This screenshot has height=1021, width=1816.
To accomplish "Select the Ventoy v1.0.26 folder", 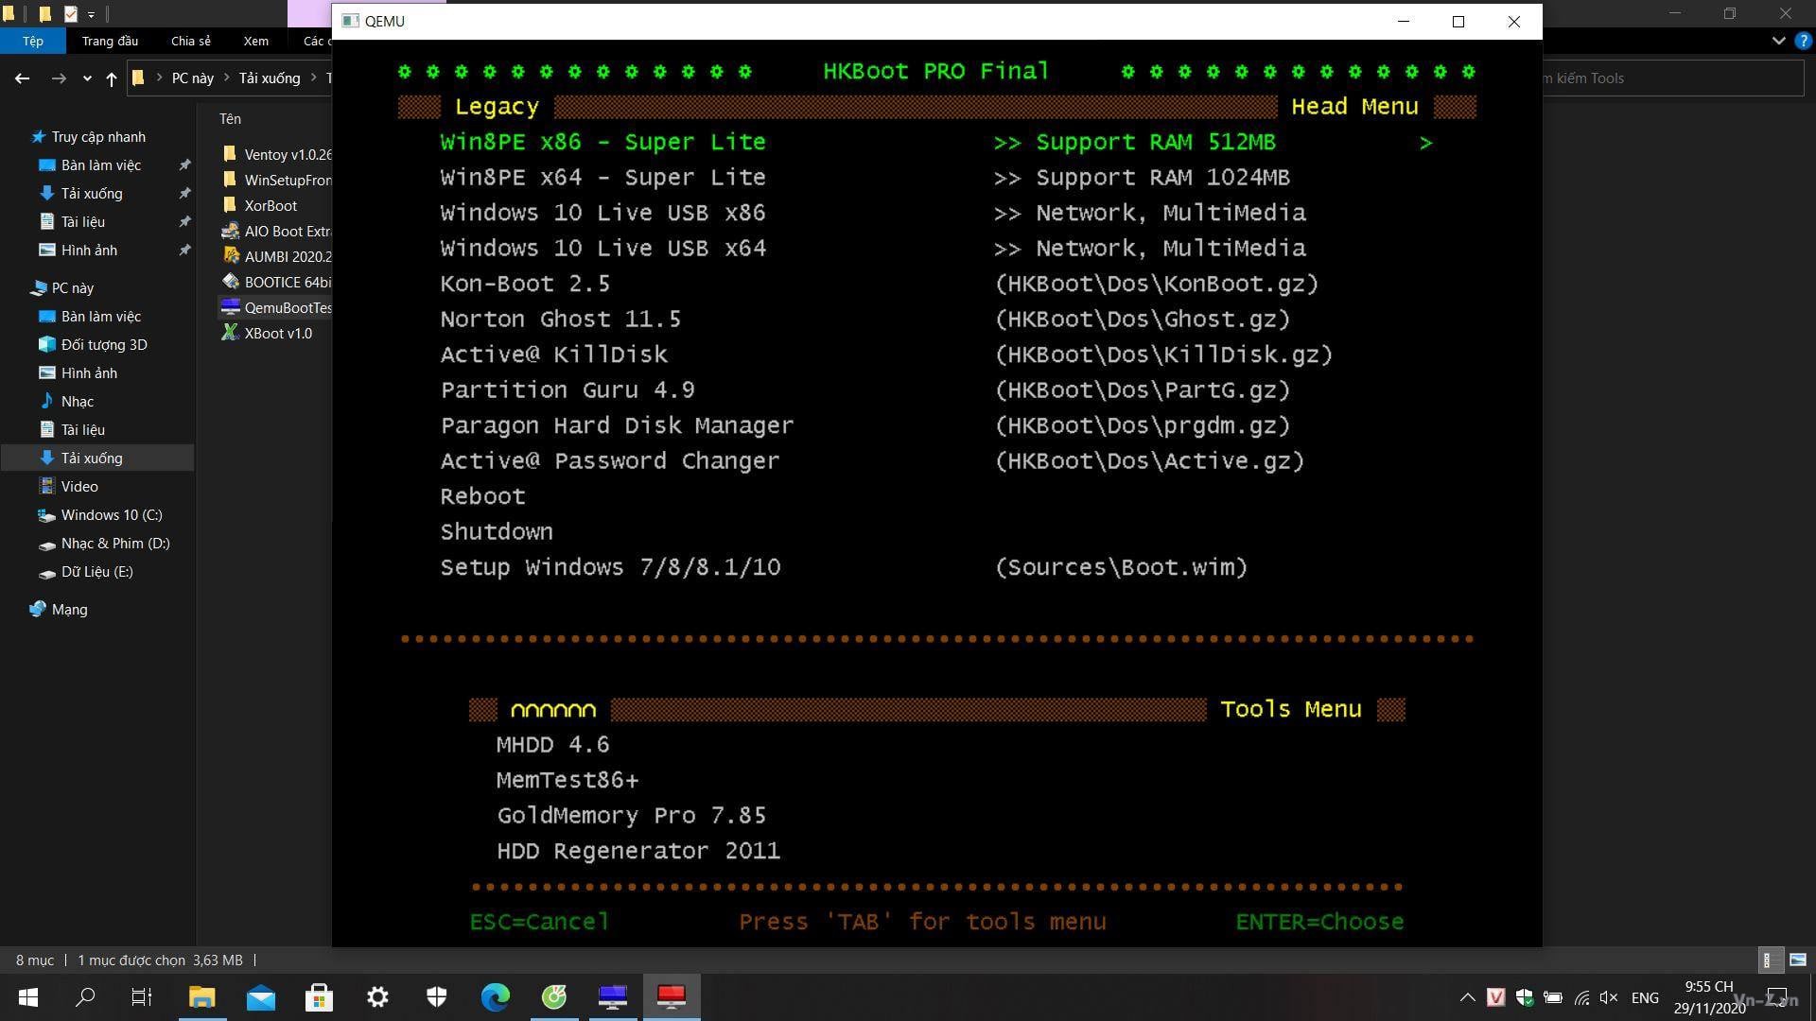I will pos(275,154).
